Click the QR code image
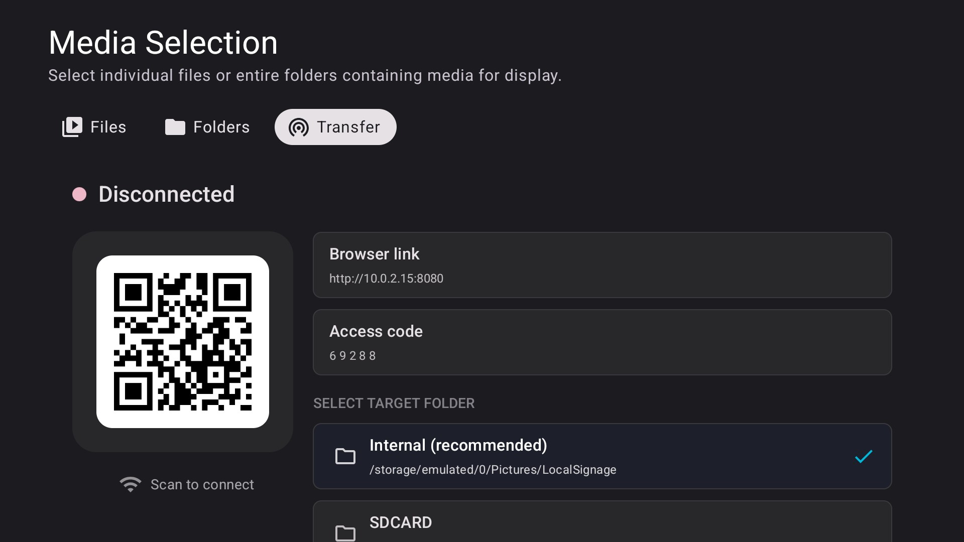Screen dimensions: 964x542 pos(183,342)
